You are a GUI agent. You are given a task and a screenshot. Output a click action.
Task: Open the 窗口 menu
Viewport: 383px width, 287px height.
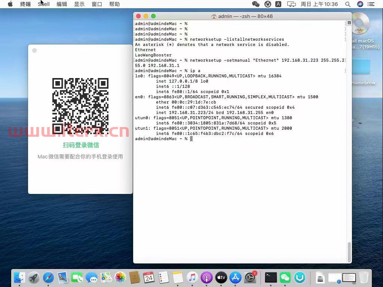tap(97, 4)
